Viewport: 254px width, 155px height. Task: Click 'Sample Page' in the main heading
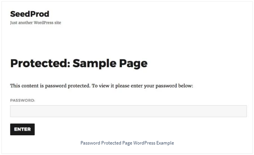point(110,63)
